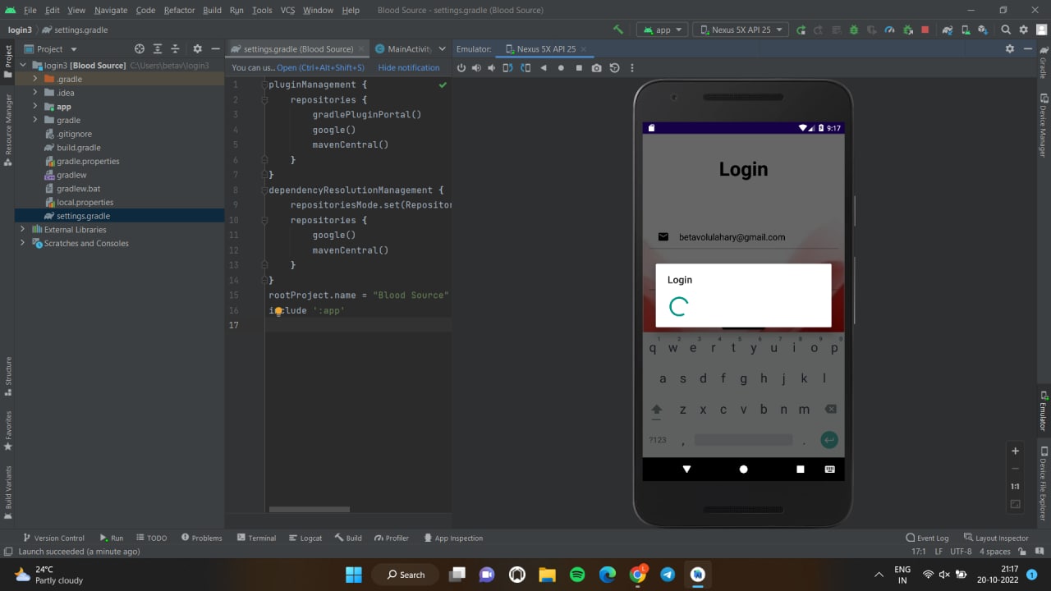This screenshot has height=591, width=1051.
Task: Click emulator toolbar Overview square icon
Action: point(579,68)
